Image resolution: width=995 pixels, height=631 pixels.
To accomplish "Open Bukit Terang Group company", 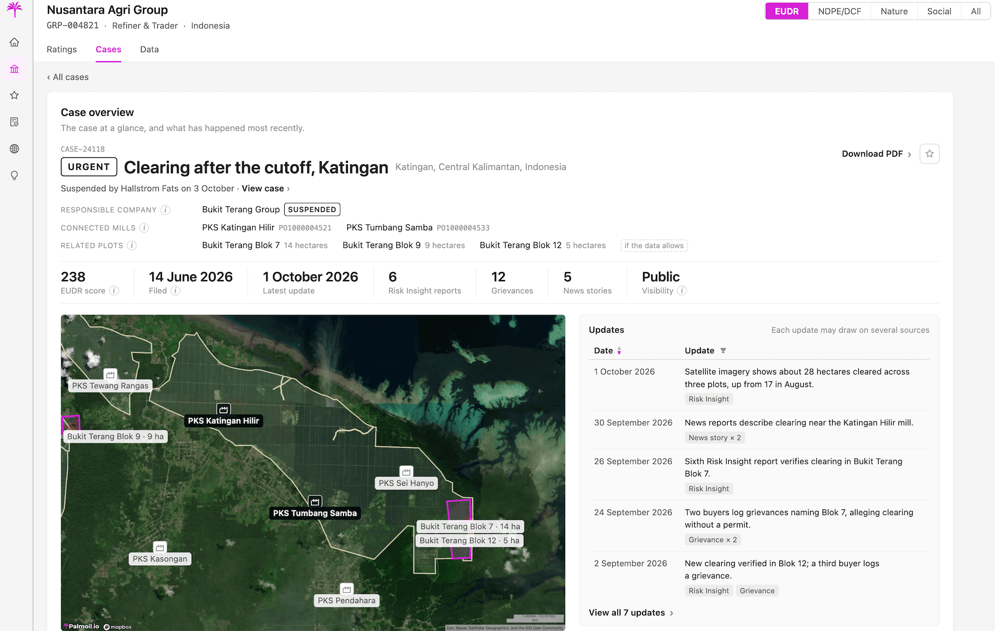I will (x=241, y=209).
